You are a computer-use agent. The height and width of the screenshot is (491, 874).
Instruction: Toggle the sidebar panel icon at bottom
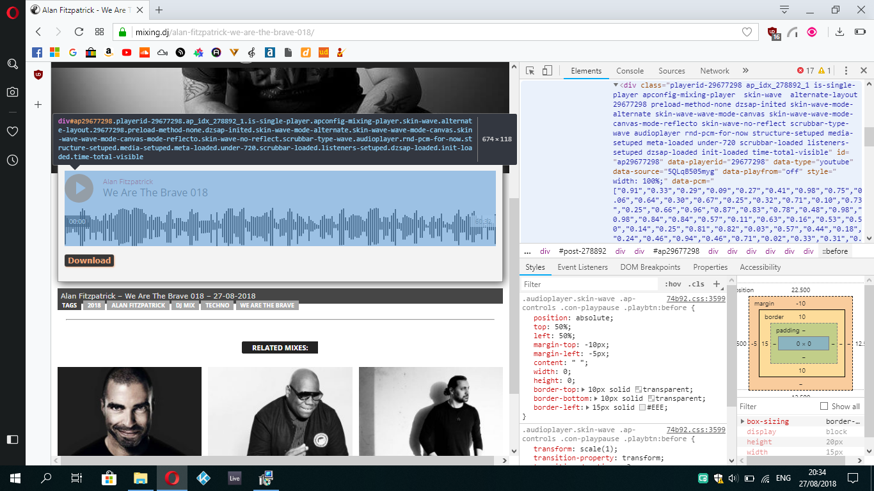click(x=12, y=439)
